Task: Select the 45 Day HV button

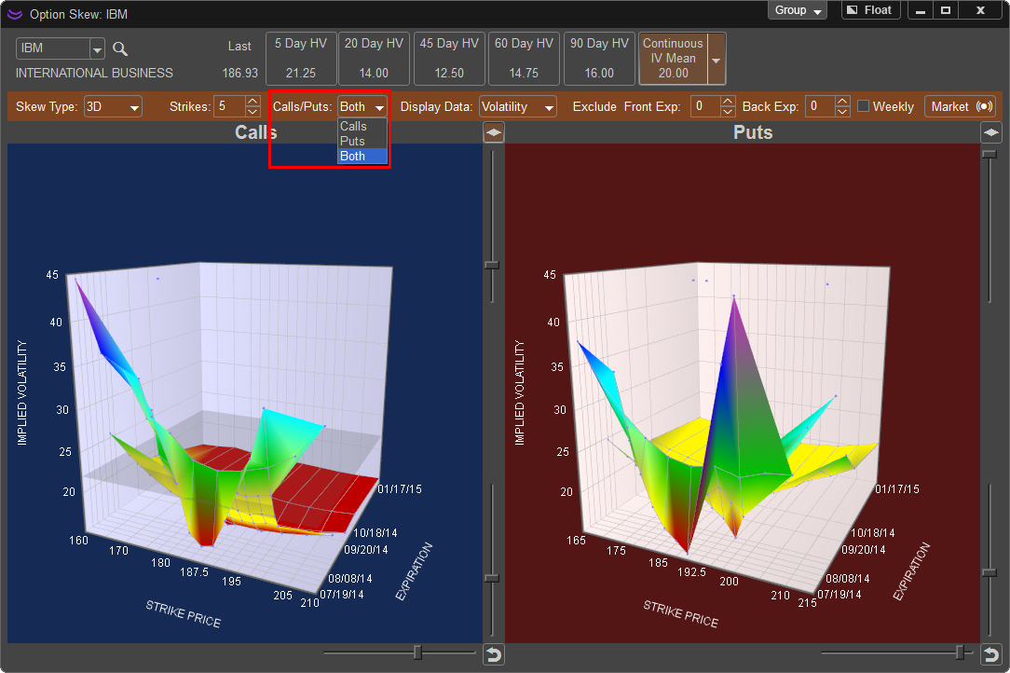Action: click(x=449, y=58)
